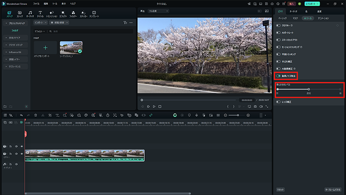Viewport: 346px width, 195px height.
Task: Click the scissors split icon
Action: click(43, 115)
